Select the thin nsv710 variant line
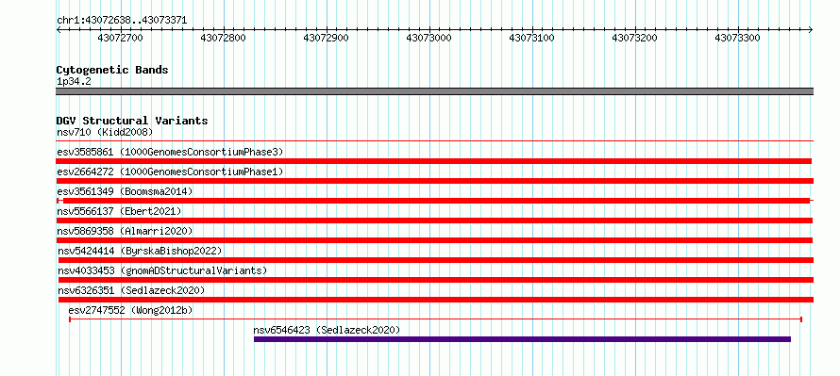This screenshot has height=376, width=840. coord(435,141)
